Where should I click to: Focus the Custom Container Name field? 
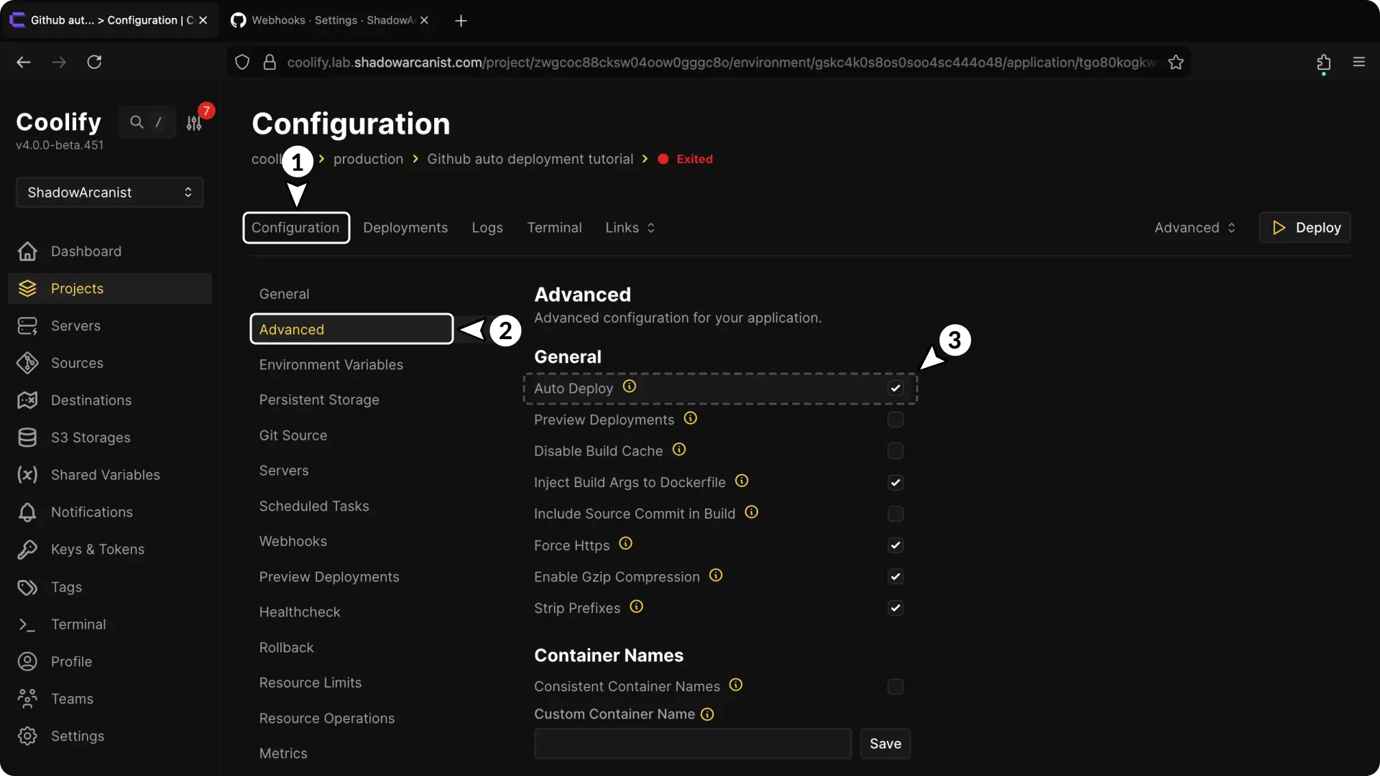click(x=692, y=744)
